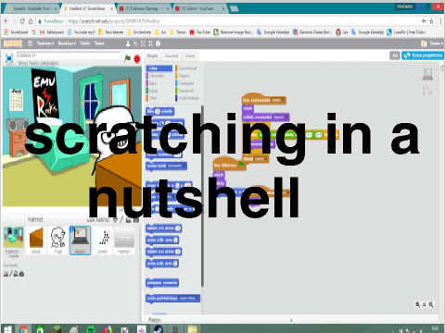This screenshot has height=333, width=445.
Task: Open My Stuff folder icon
Action: click(424, 43)
